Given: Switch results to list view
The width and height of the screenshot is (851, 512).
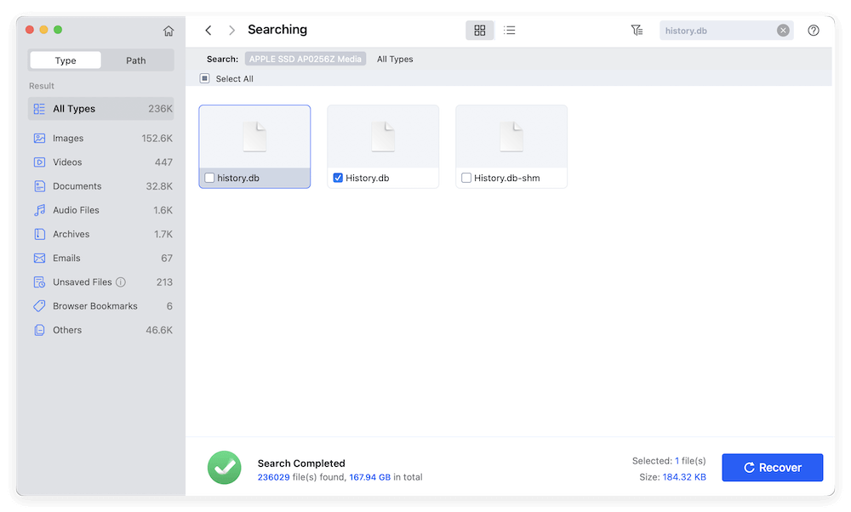Looking at the screenshot, I should pyautogui.click(x=510, y=30).
